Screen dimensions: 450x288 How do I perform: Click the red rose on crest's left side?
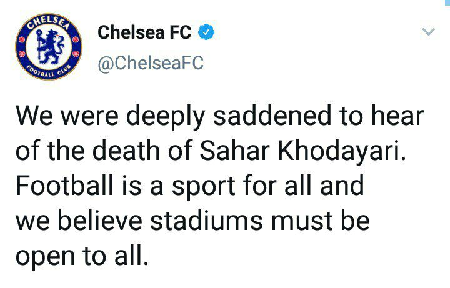coord(22,47)
